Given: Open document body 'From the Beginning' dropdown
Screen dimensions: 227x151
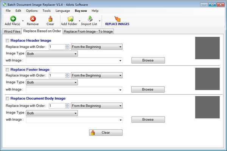Looking at the screenshot, I should tap(96, 106).
